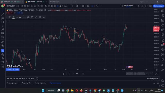Screen dimensions: 165x93
Task: Switch to the 30M timeframe
Action: coord(42,6)
